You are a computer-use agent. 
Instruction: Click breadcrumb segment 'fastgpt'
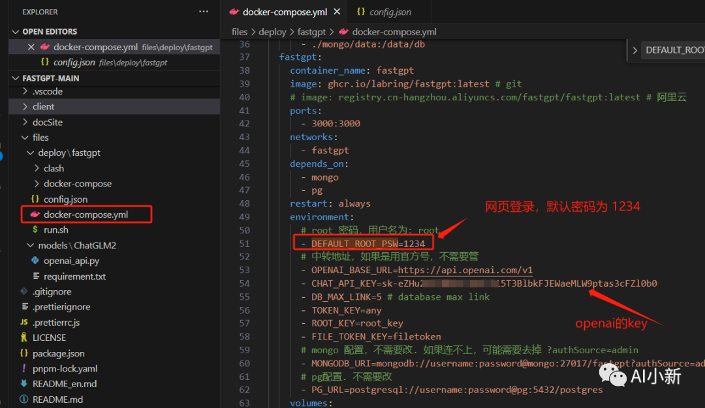[311, 32]
